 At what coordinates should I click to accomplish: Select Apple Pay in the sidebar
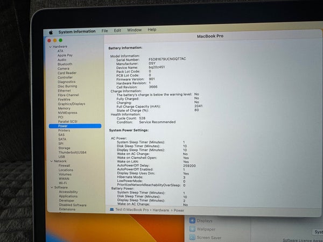pyautogui.click(x=65, y=55)
